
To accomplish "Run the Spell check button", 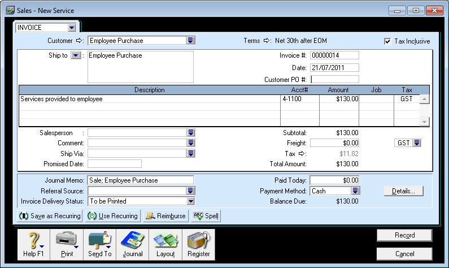I will click(206, 216).
